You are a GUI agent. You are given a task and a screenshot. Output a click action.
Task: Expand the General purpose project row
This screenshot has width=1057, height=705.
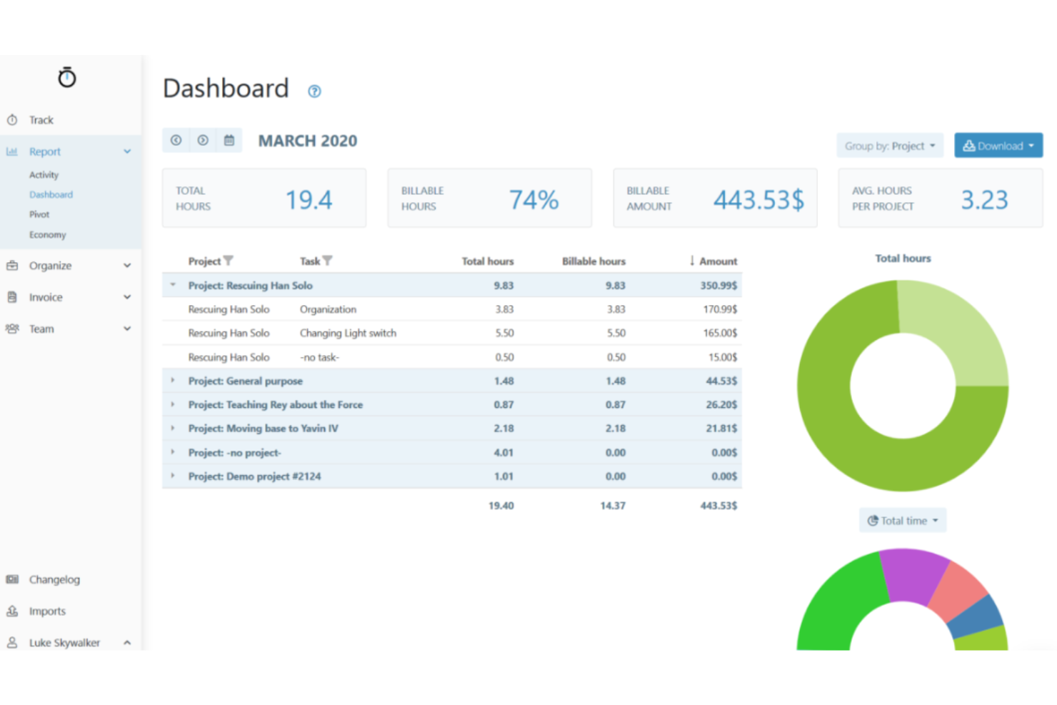173,381
